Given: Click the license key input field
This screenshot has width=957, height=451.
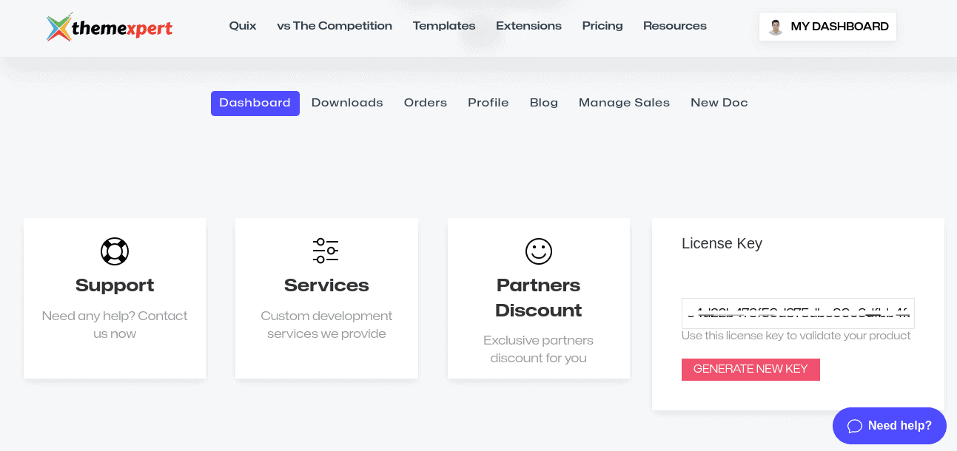Looking at the screenshot, I should click(x=798, y=313).
